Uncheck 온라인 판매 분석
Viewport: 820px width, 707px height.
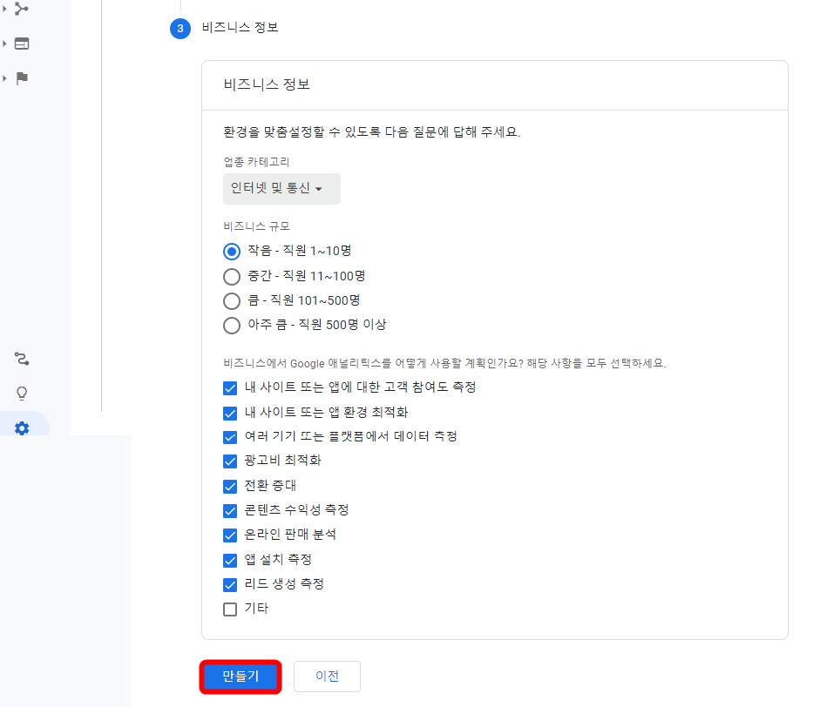tap(230, 535)
